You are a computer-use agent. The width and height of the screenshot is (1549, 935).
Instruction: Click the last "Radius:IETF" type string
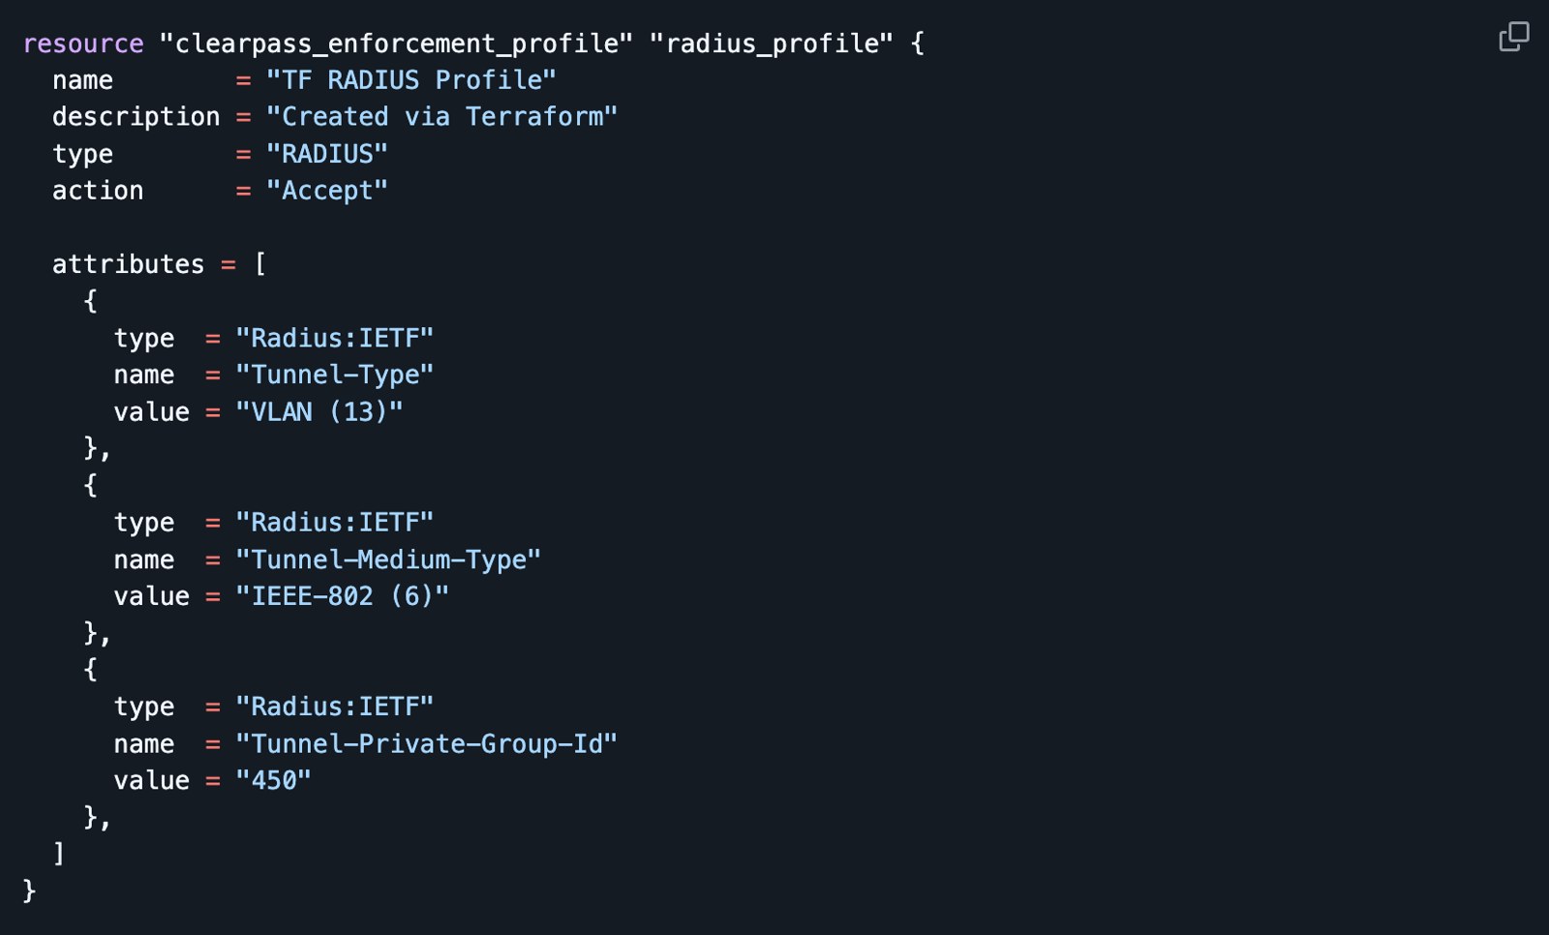click(x=335, y=707)
